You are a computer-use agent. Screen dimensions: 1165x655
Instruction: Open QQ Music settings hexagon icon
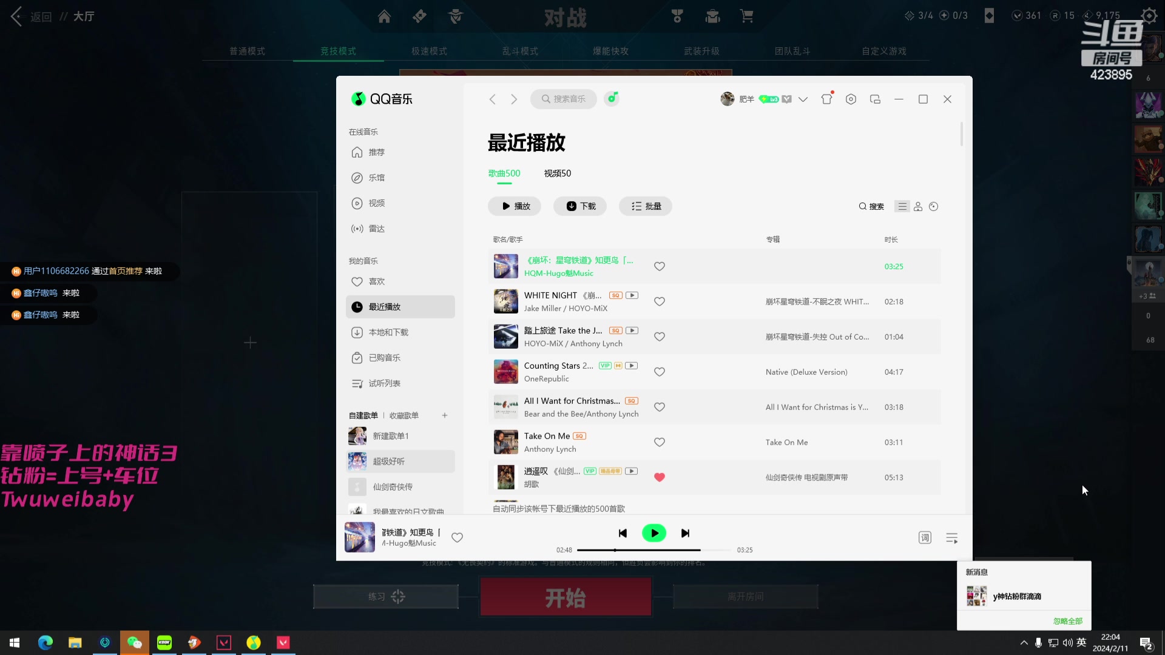[x=851, y=99]
